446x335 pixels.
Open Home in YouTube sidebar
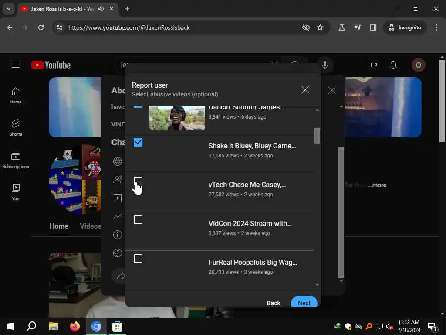pos(16,96)
